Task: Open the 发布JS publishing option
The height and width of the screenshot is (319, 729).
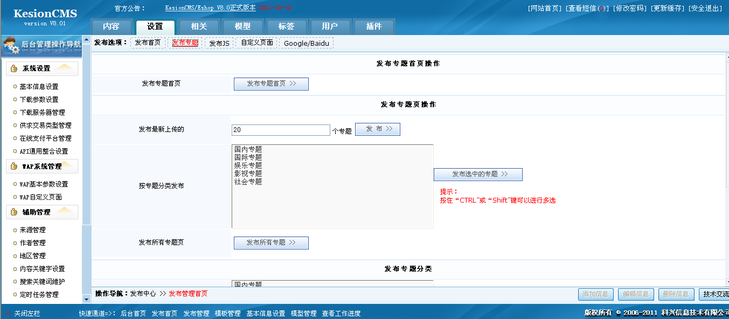Action: point(219,42)
